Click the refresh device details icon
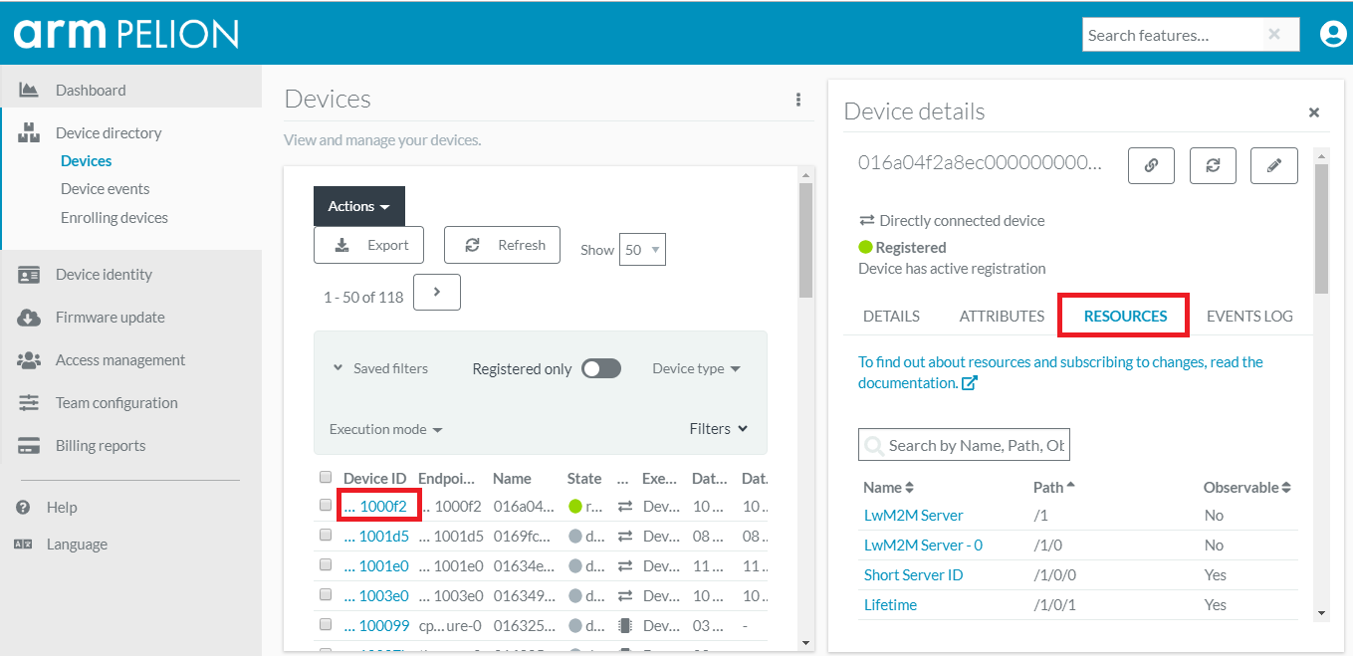This screenshot has width=1353, height=656. [1213, 166]
